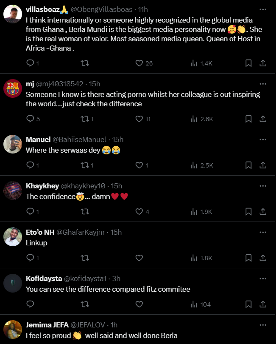Reply to Khaykhey's tweet
Screen dimensions: 276x344
coord(30,211)
